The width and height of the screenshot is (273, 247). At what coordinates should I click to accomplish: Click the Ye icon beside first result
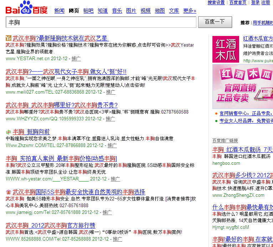(9, 38)
